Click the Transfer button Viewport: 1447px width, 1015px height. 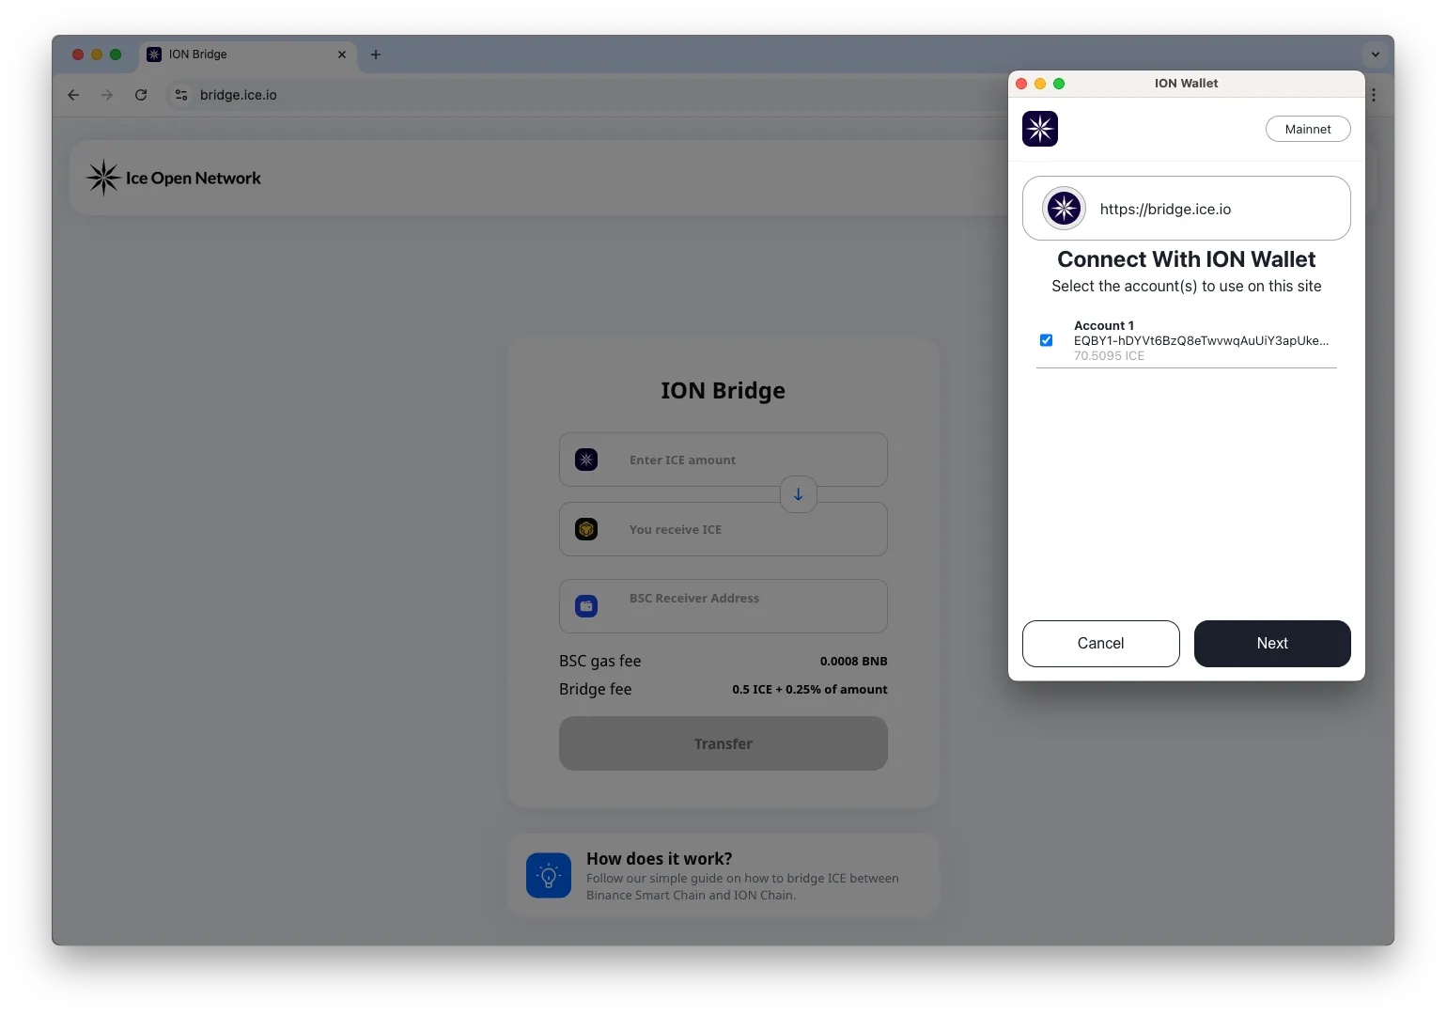tap(723, 743)
